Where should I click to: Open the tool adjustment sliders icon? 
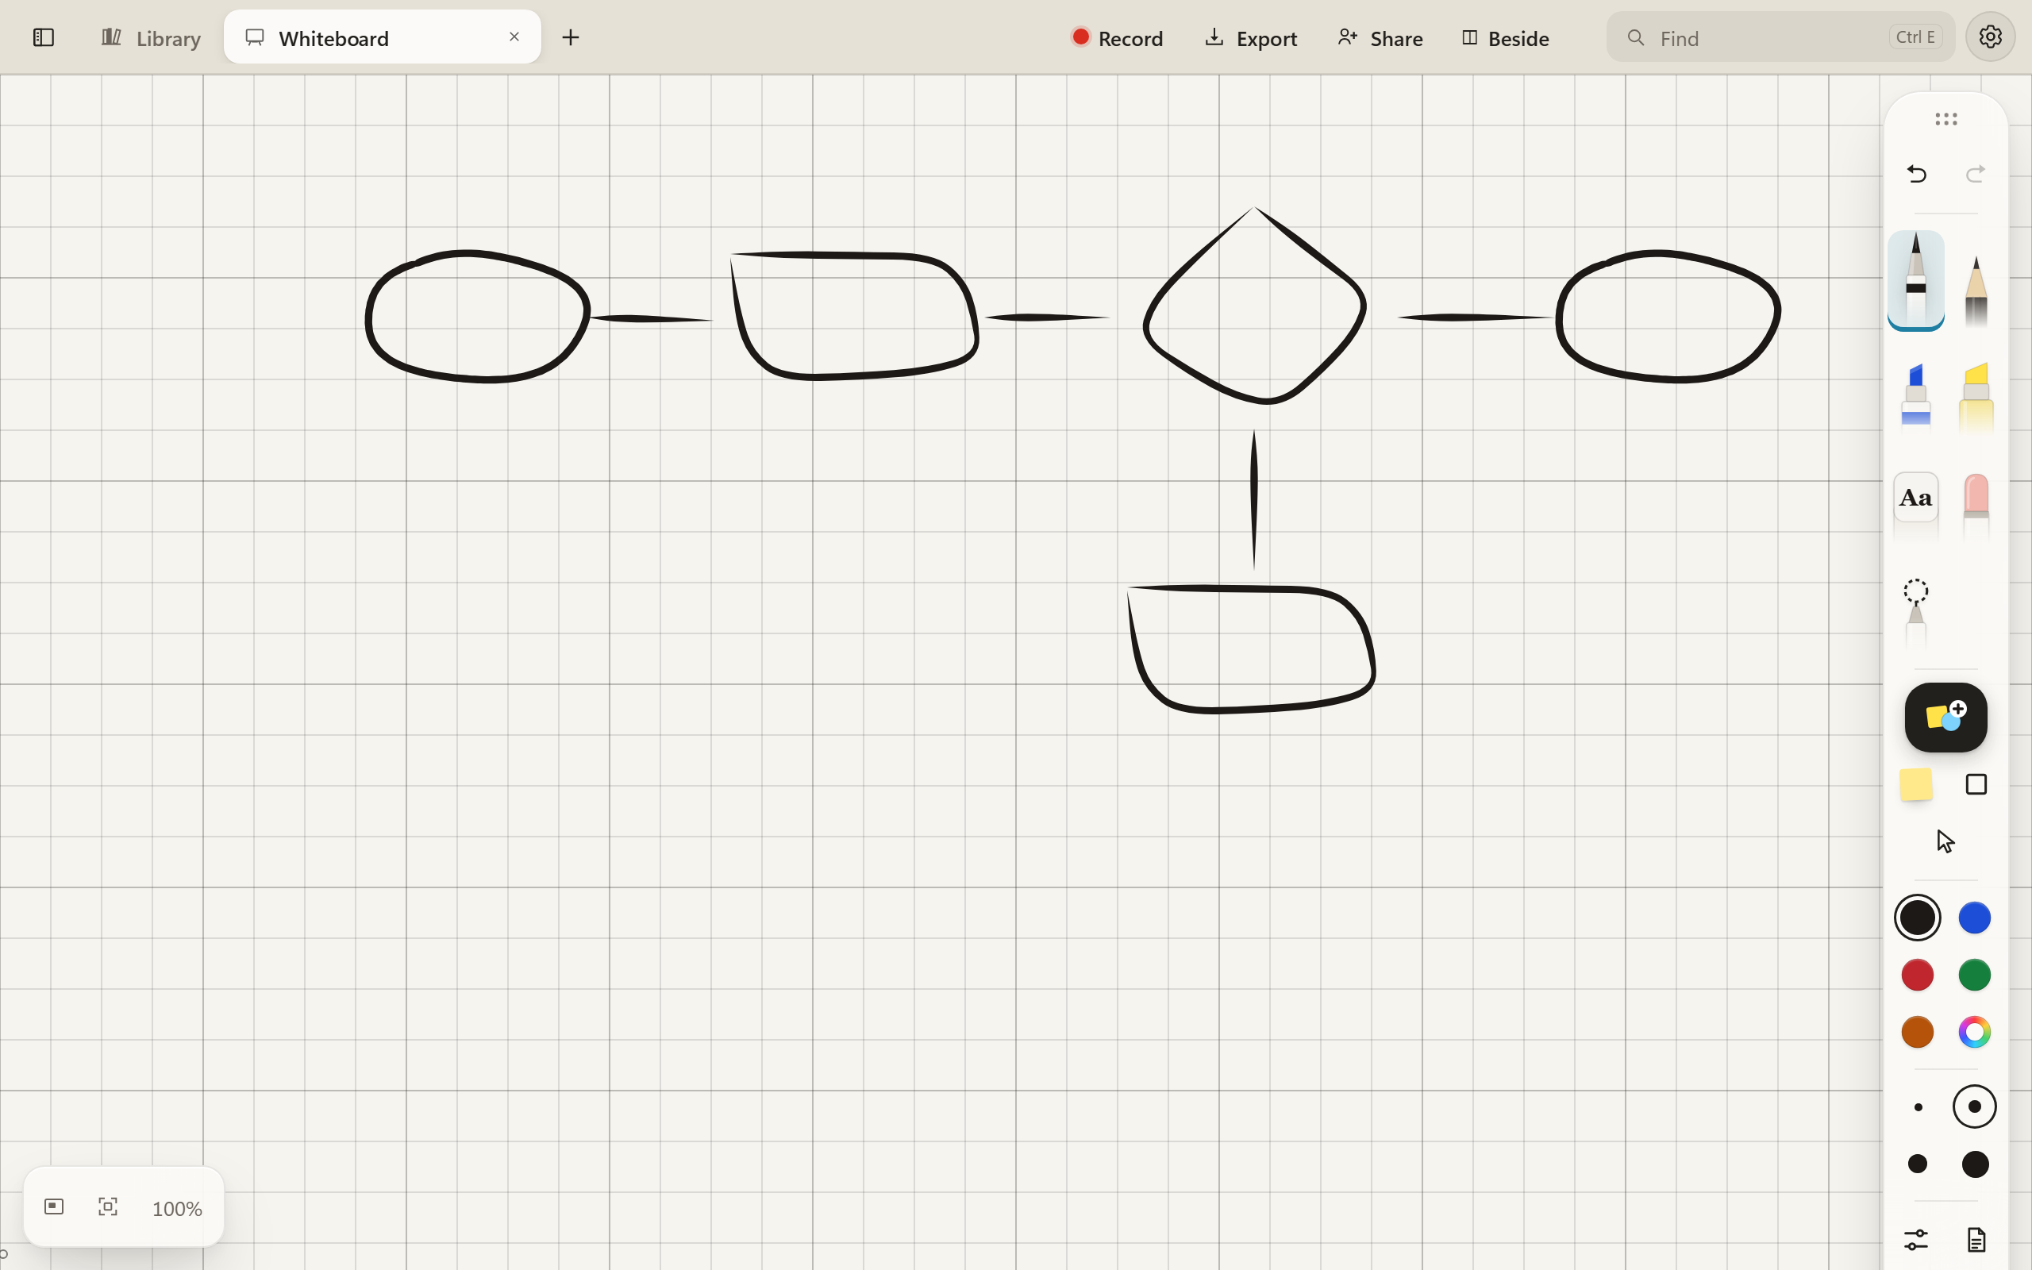[1916, 1240]
